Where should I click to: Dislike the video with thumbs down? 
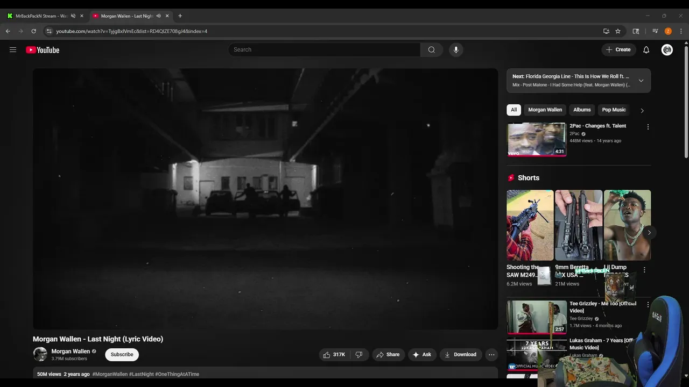click(359, 354)
